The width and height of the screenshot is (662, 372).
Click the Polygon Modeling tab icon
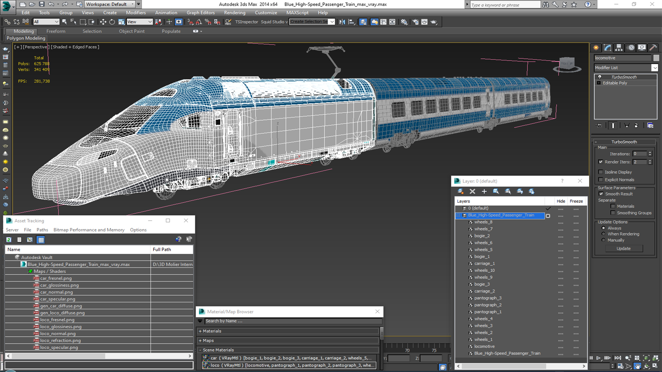[26, 38]
